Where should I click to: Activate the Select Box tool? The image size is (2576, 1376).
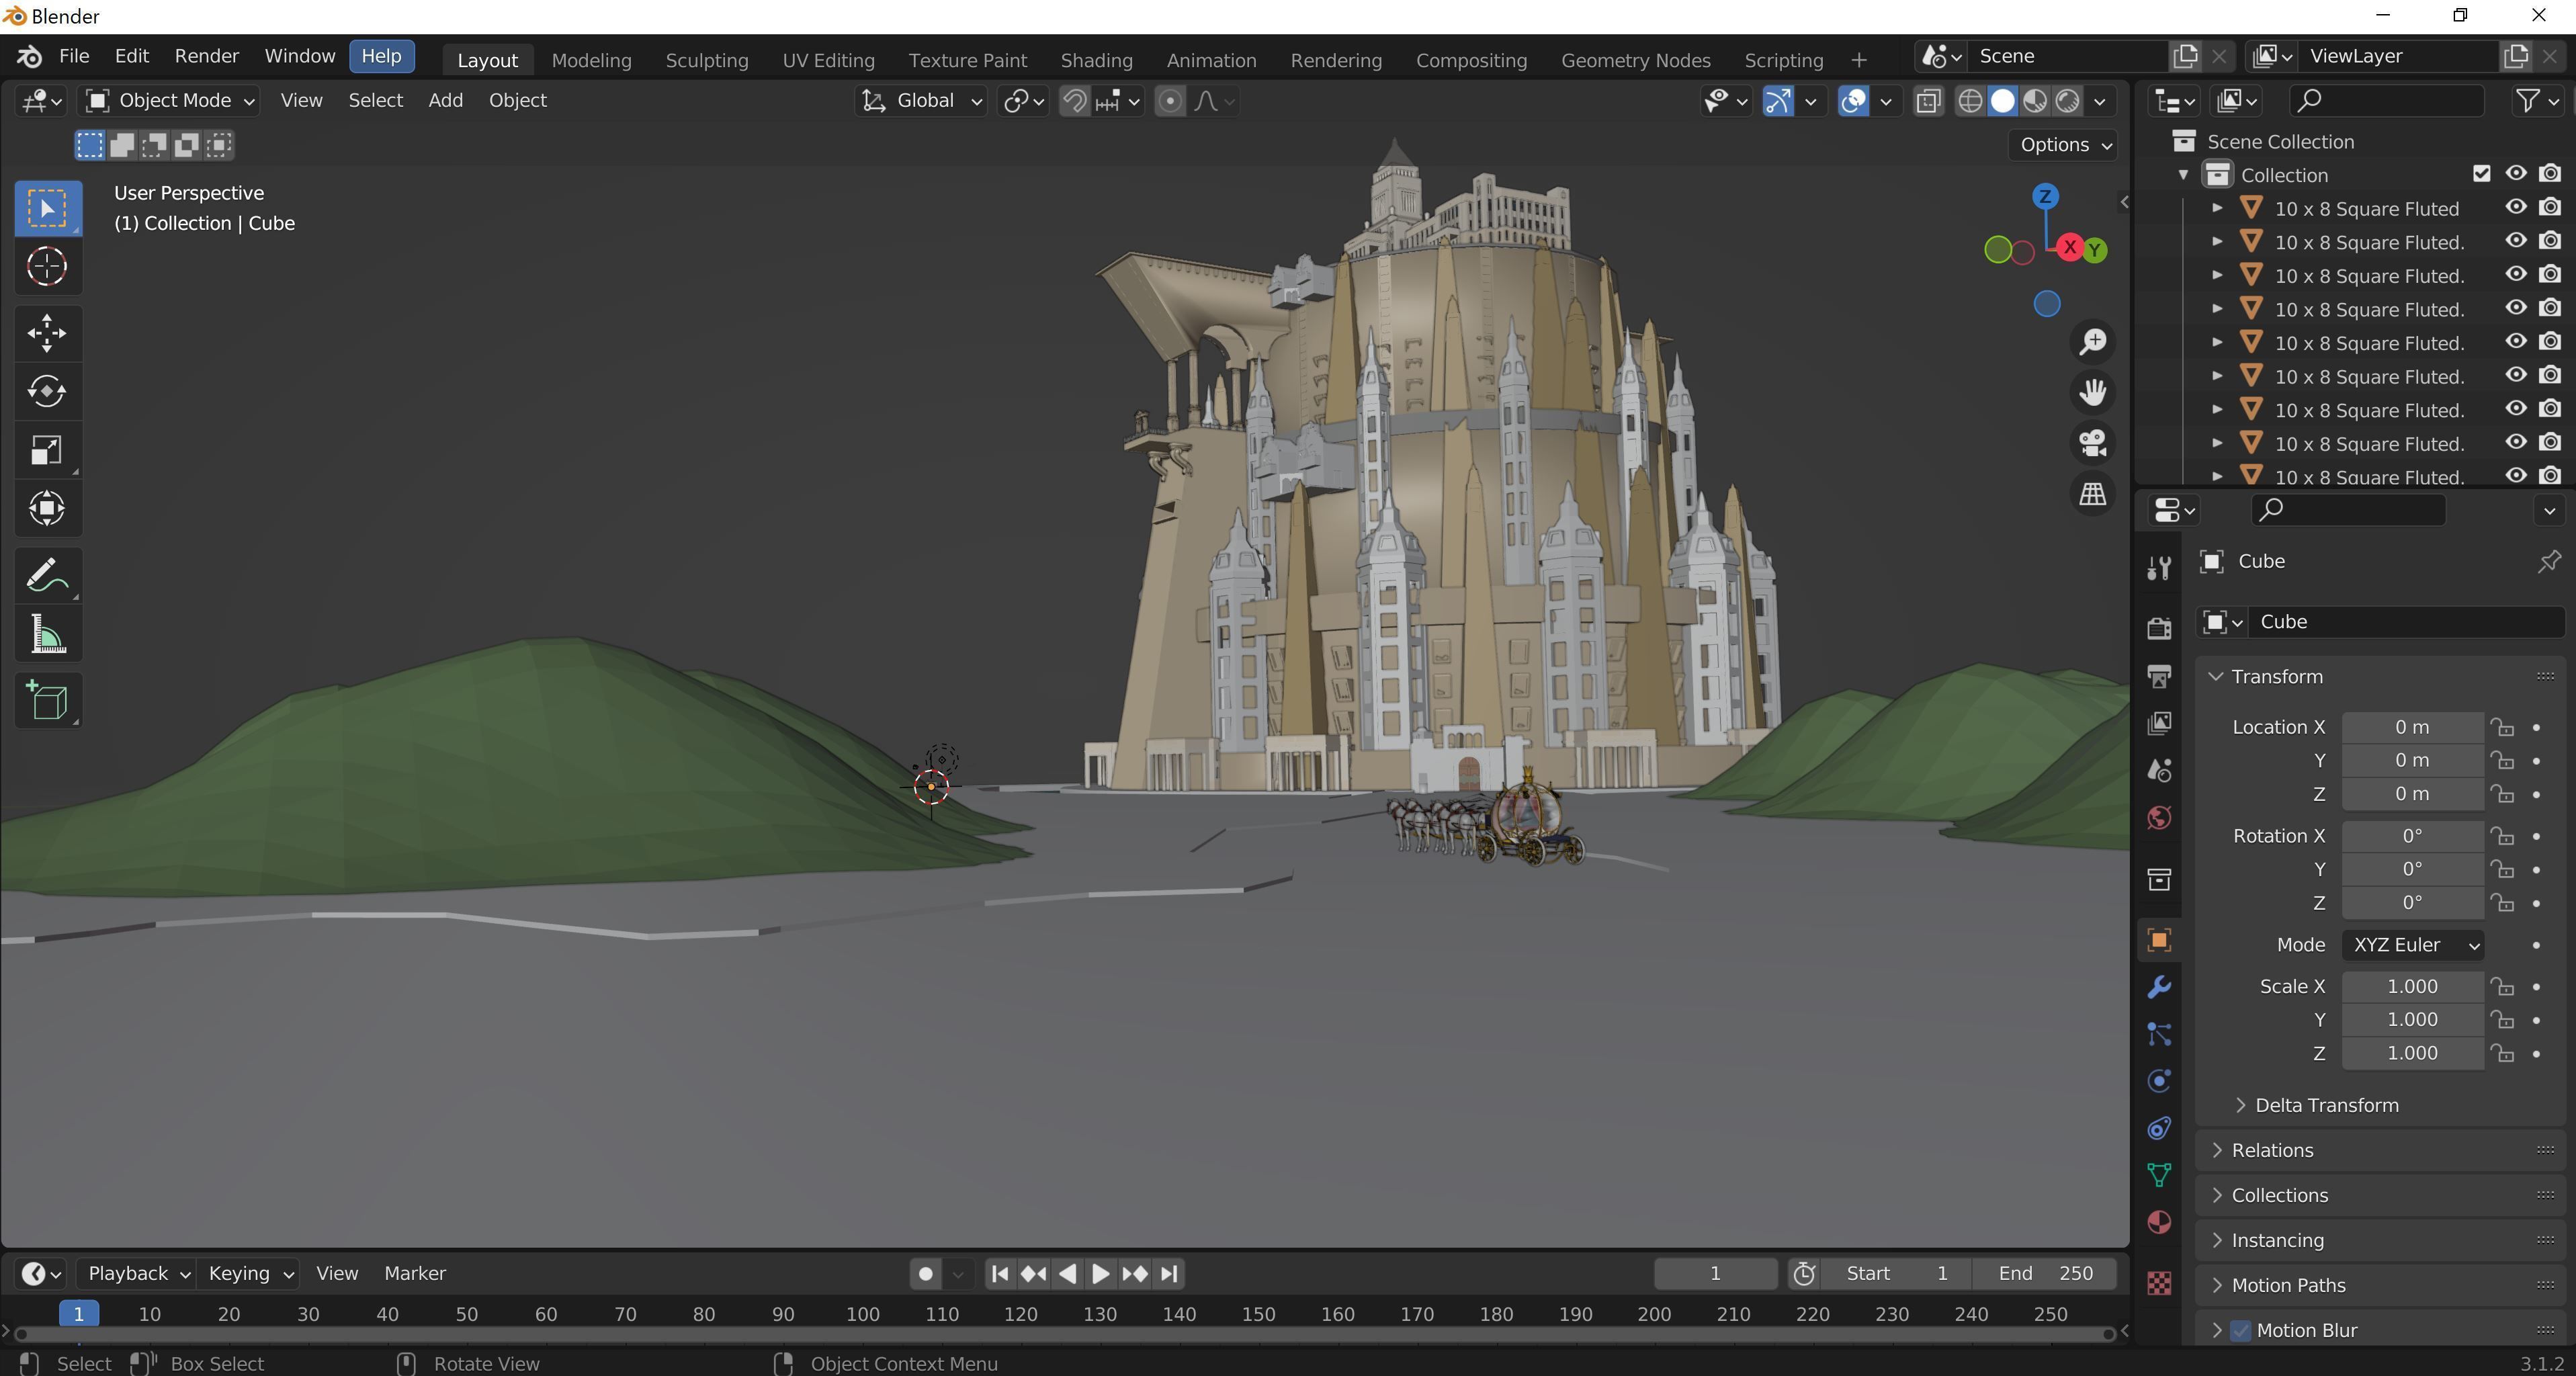pyautogui.click(x=47, y=209)
